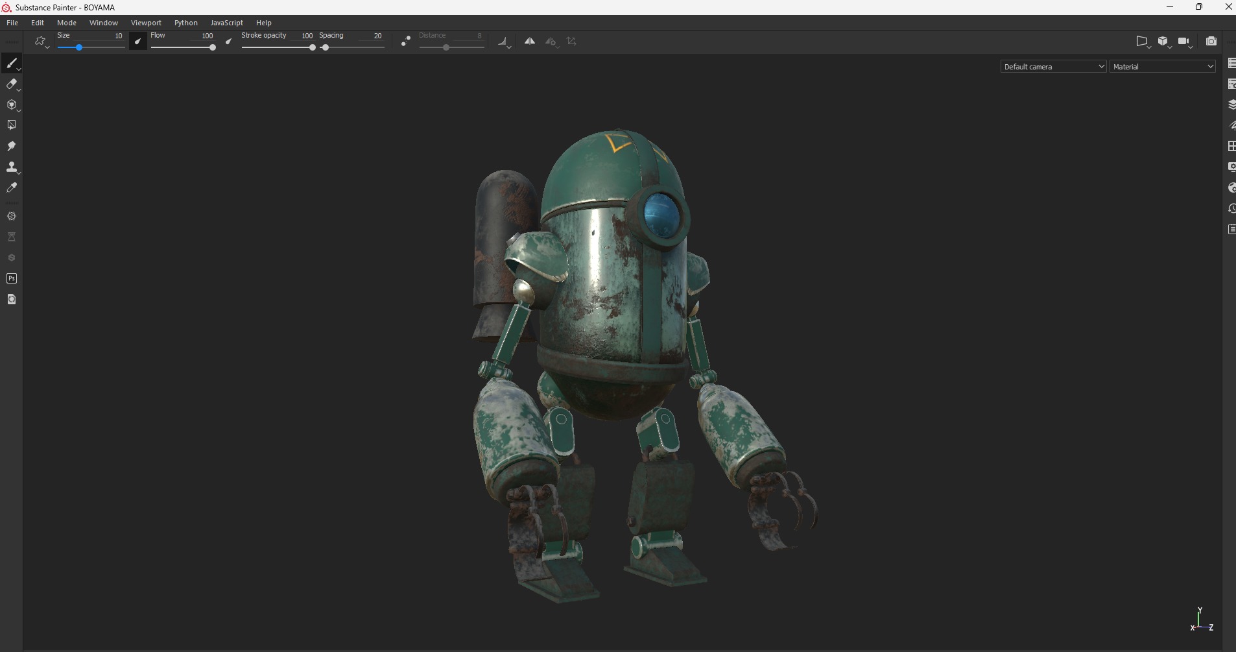Click the Stroke opacity slider

click(x=278, y=47)
